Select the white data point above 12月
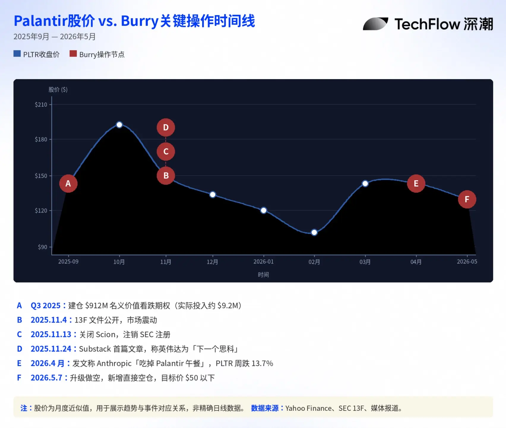This screenshot has width=506, height=428. pos(213,195)
